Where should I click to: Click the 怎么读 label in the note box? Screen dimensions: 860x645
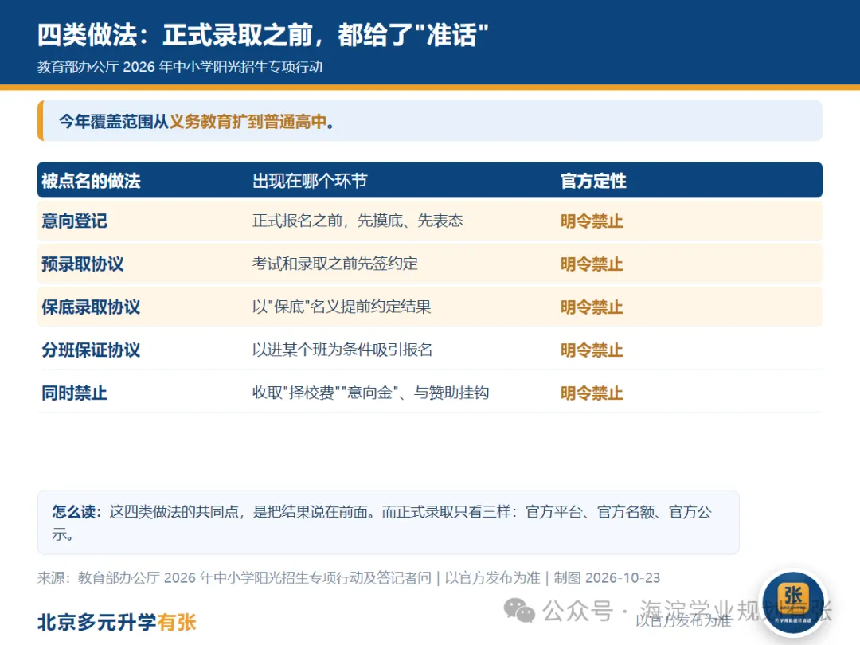77,512
